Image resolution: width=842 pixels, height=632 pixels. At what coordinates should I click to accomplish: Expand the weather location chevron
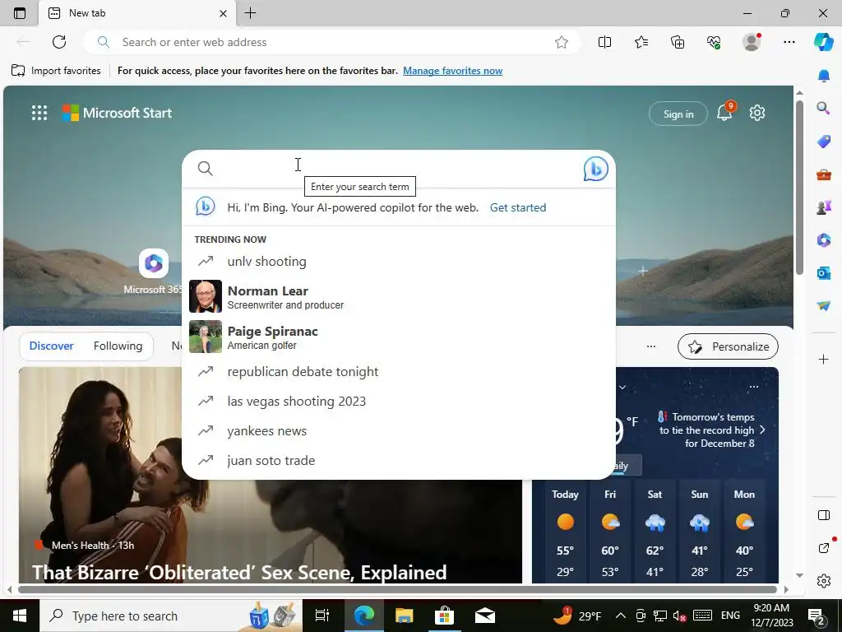[x=622, y=387]
